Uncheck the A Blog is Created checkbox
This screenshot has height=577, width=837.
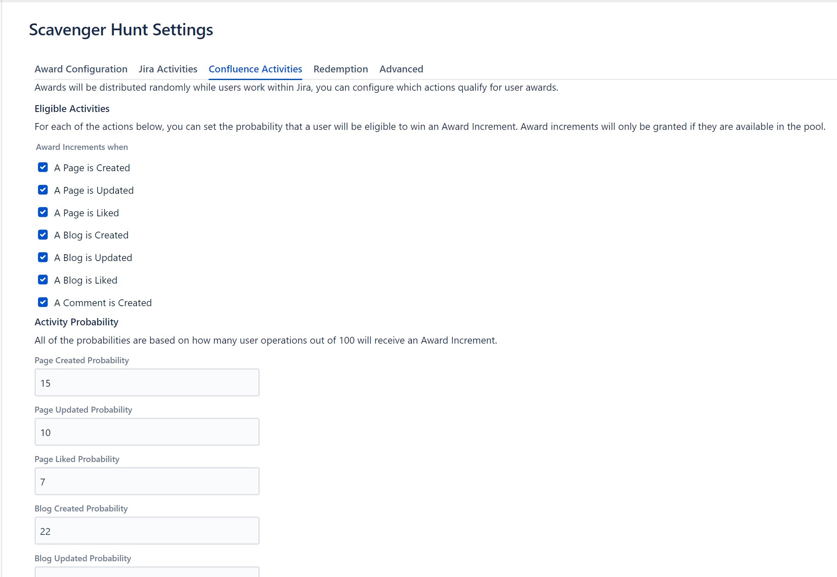(43, 235)
